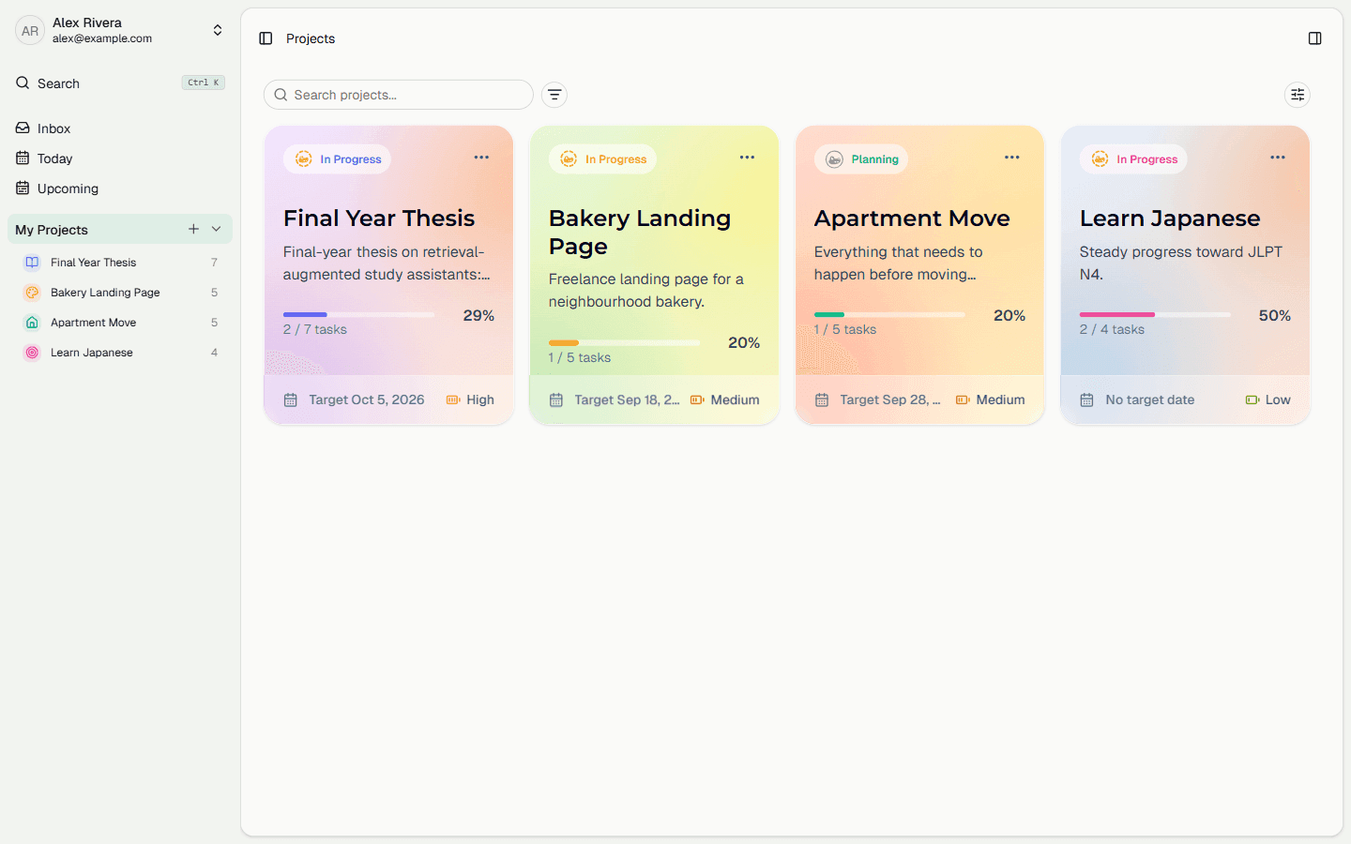Toggle the right side panel icon
This screenshot has height=844, width=1351.
[x=1314, y=38]
